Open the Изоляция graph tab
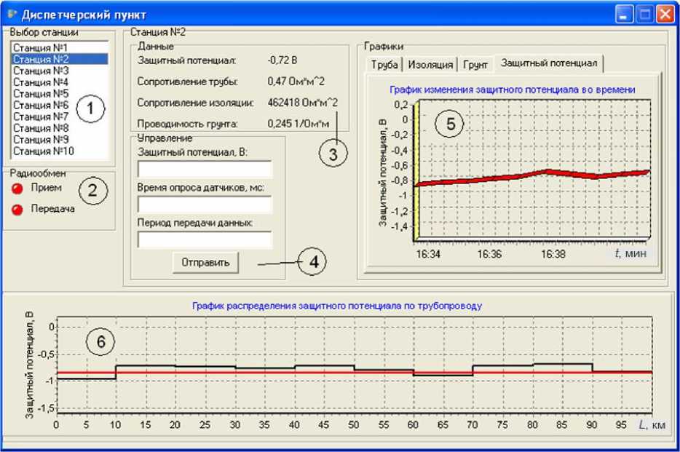Viewport: 680px width, 452px height. tap(430, 65)
